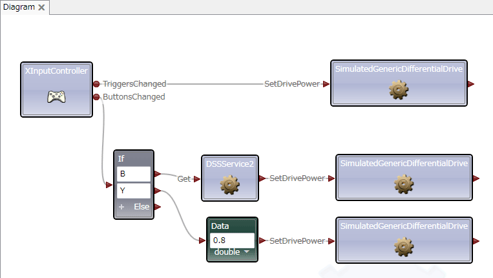This screenshot has width=493, height=278.
Task: Click gear icon of bottom SimulatedGenericDifferentialDrive
Action: pyautogui.click(x=404, y=247)
